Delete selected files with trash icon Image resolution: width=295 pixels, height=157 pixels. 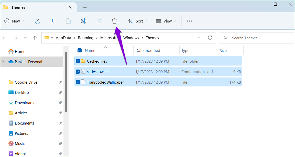point(114,21)
